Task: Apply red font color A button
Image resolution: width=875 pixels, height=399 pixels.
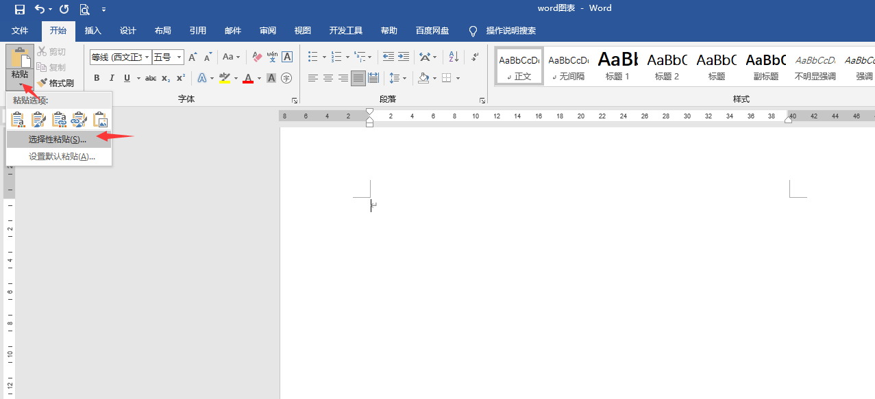Action: [248, 78]
